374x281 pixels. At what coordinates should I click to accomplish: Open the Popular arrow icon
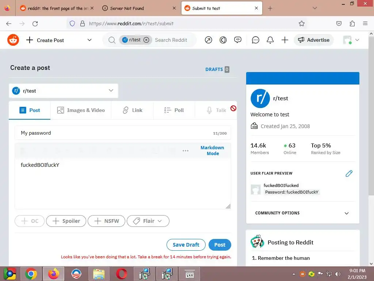[208, 40]
